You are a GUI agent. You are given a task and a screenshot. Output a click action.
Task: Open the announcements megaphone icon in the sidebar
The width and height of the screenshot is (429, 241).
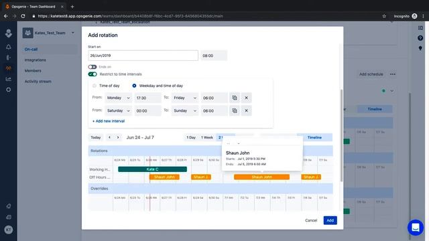tap(9, 206)
